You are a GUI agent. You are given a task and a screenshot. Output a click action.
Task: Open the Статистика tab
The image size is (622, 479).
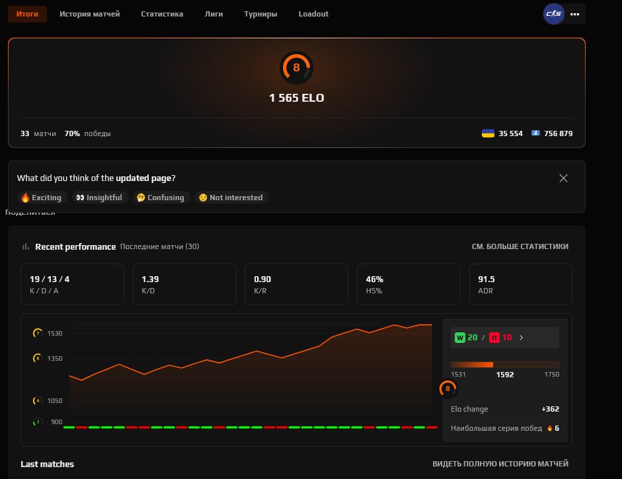[162, 13]
